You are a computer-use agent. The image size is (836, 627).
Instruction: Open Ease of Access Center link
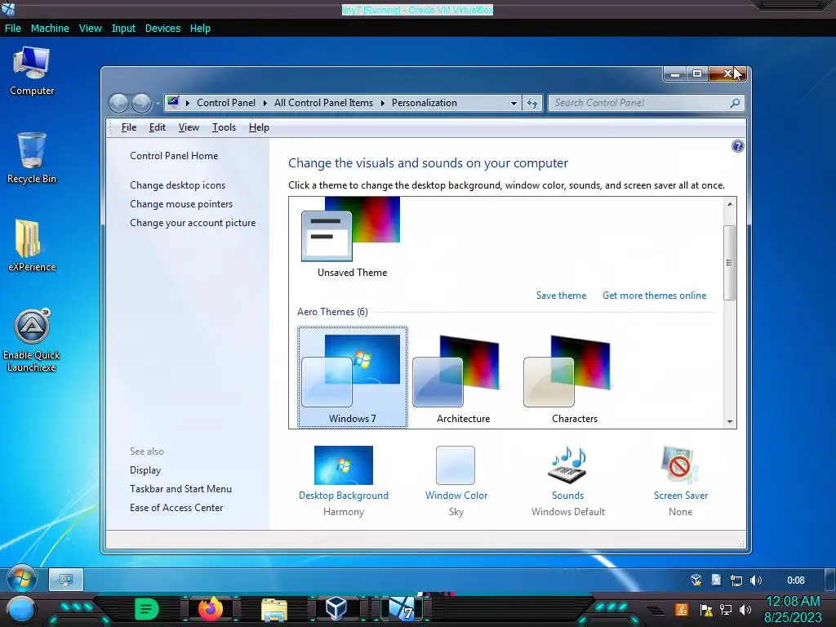(x=176, y=508)
